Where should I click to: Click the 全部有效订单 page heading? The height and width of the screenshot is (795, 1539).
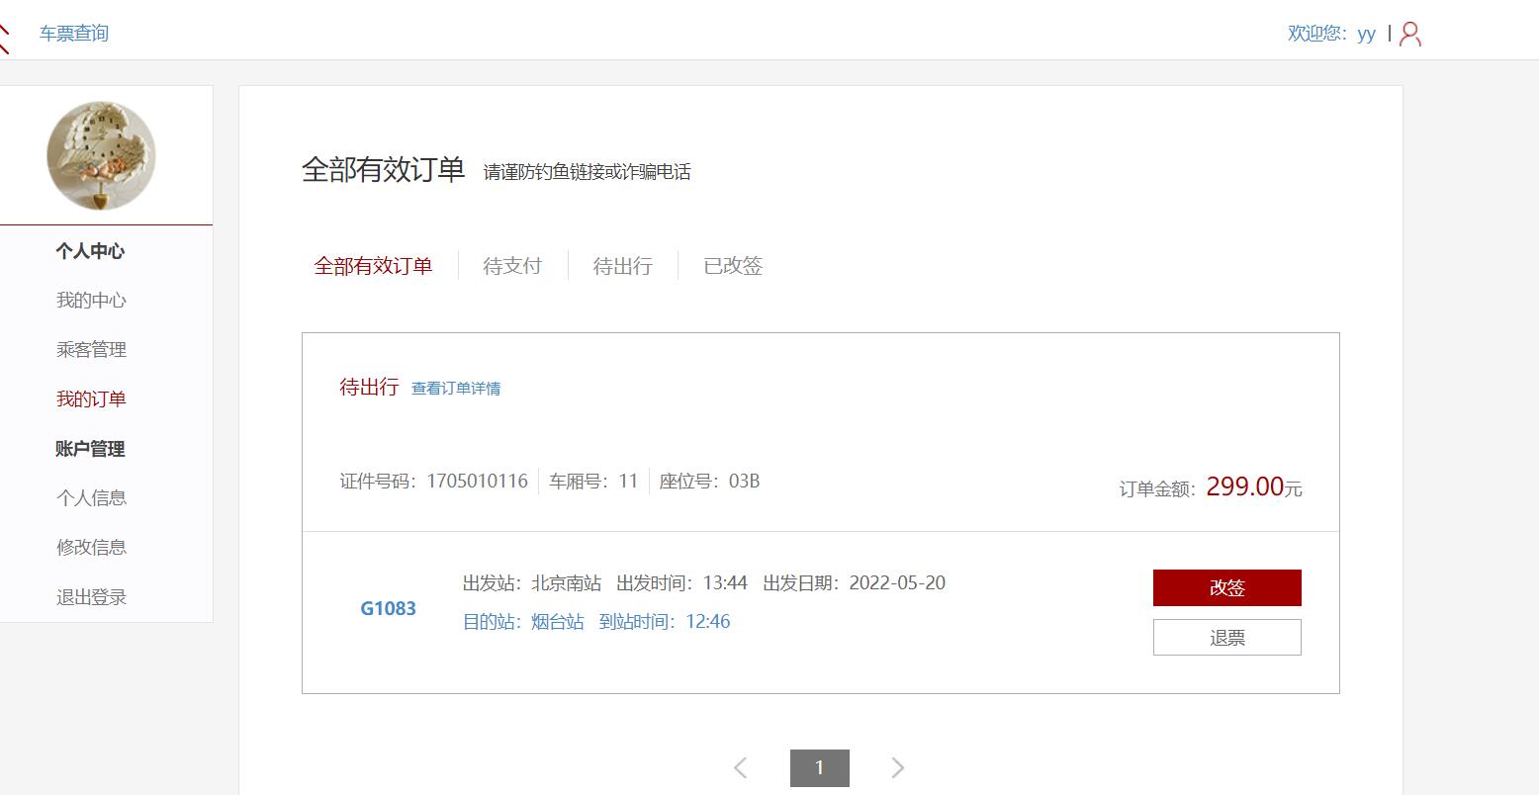coord(384,170)
